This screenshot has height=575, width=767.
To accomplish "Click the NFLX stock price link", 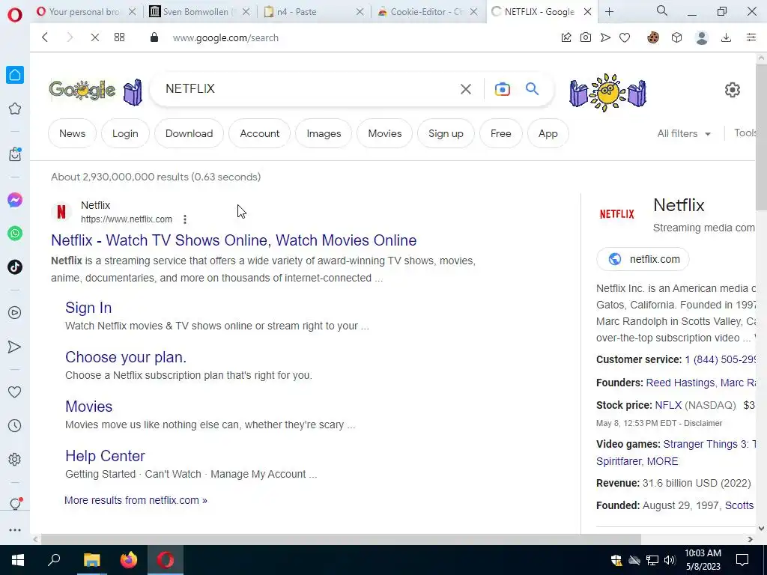I will (668, 405).
